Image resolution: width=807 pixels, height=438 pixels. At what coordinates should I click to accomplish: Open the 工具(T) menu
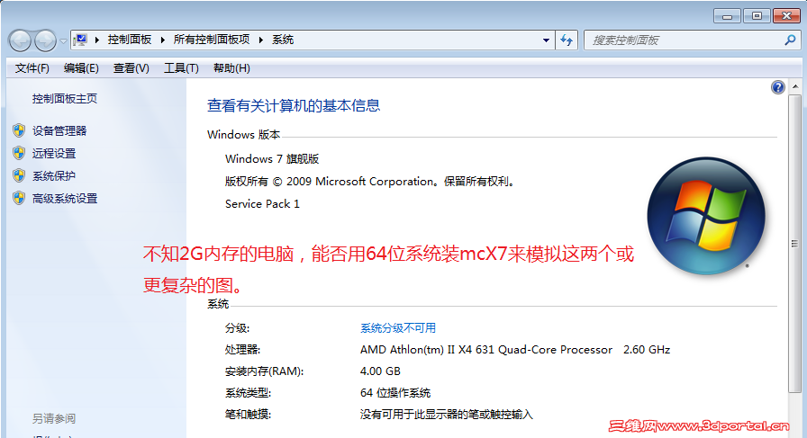click(x=181, y=67)
